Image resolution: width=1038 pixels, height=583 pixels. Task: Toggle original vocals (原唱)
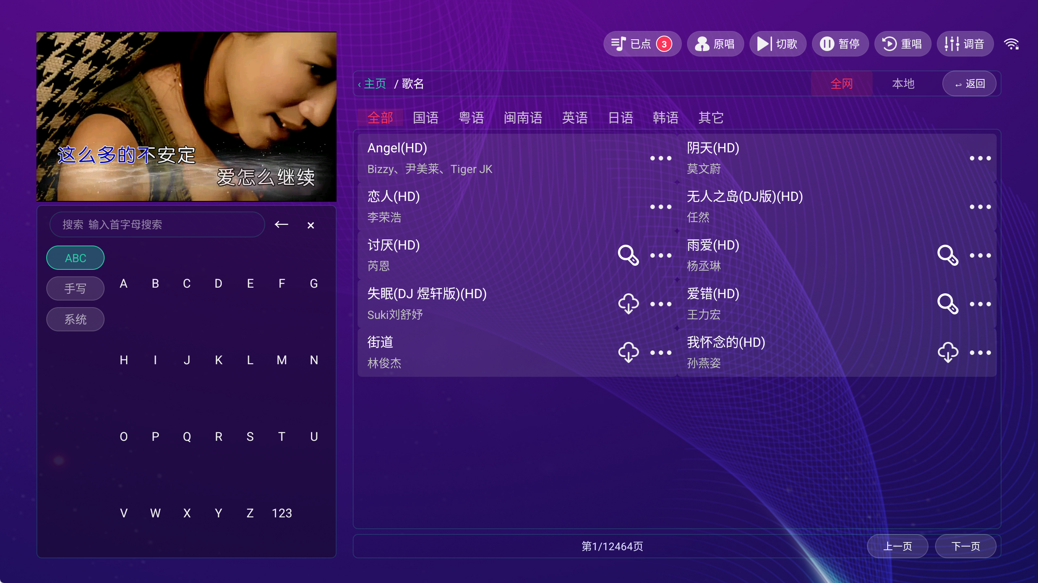click(715, 44)
